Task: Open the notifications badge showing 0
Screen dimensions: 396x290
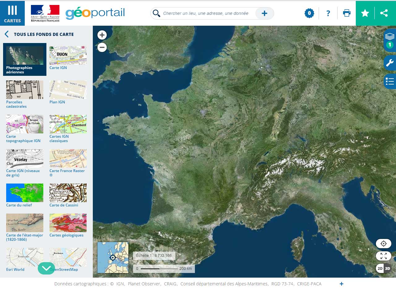Action: [309, 13]
